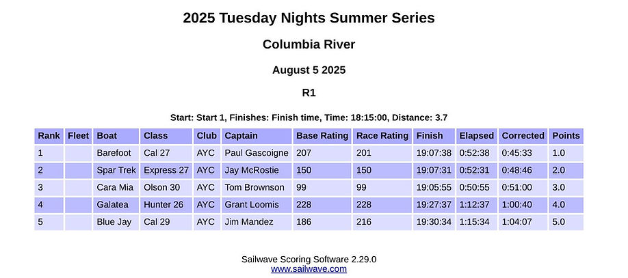Click the 2025 Tuesday Nights Summer Series title
The height and width of the screenshot is (278, 628).
pyautogui.click(x=309, y=18)
